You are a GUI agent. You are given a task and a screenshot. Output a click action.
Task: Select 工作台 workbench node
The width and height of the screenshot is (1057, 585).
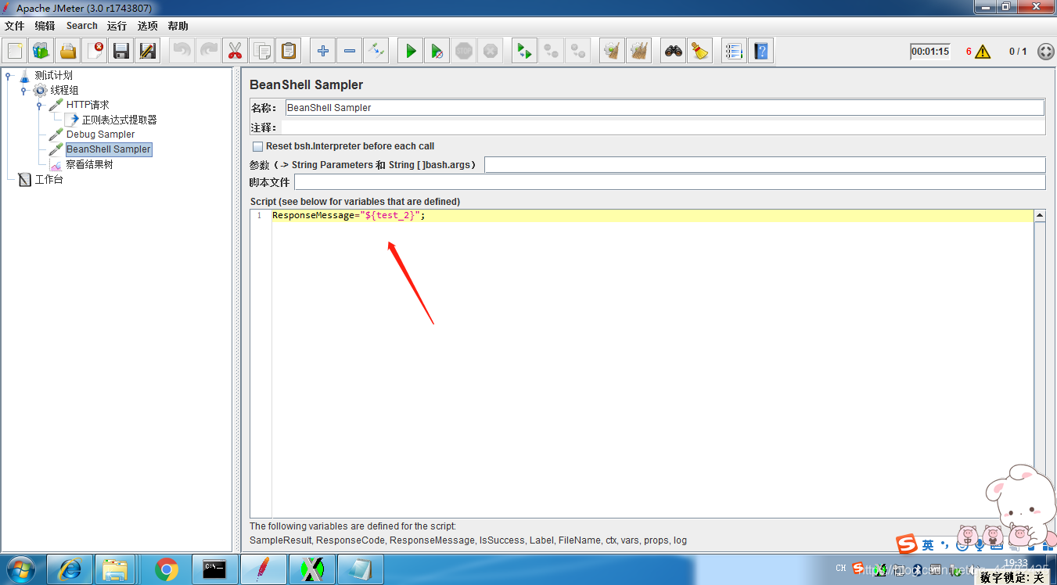click(x=49, y=179)
